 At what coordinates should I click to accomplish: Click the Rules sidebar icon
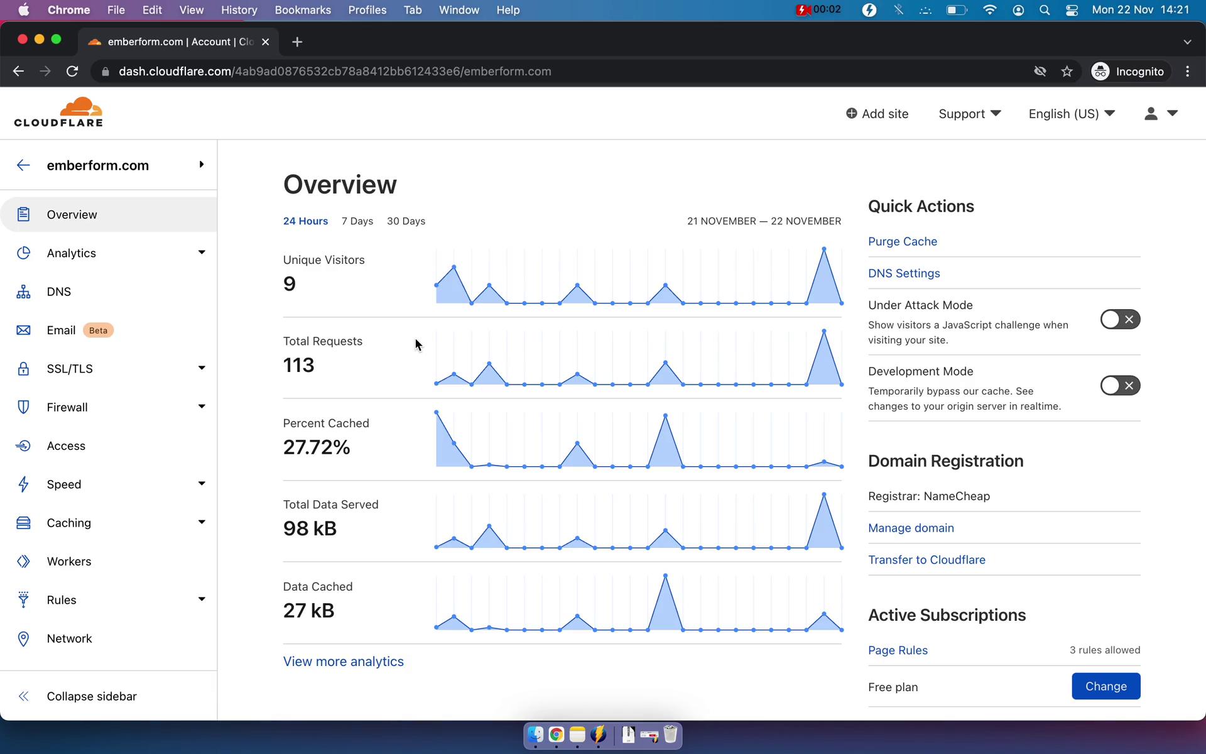[23, 599]
